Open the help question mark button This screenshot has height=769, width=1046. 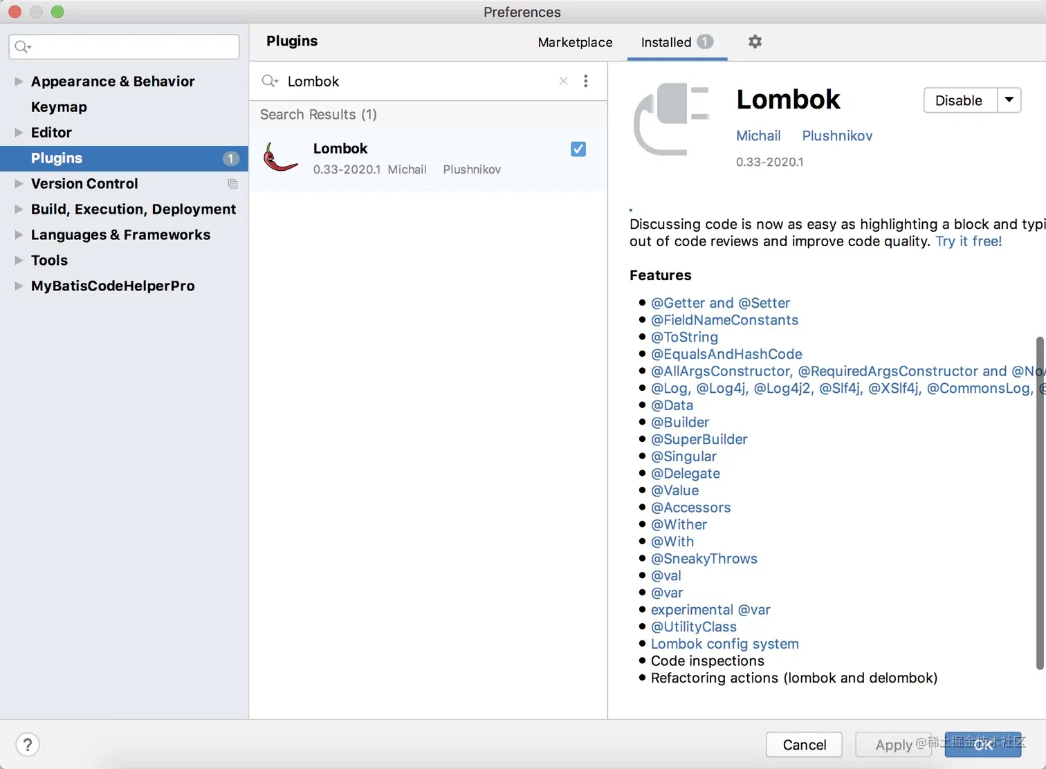(x=27, y=745)
